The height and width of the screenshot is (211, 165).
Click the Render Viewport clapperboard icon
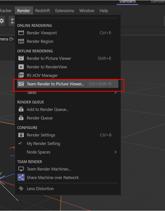click(21, 33)
